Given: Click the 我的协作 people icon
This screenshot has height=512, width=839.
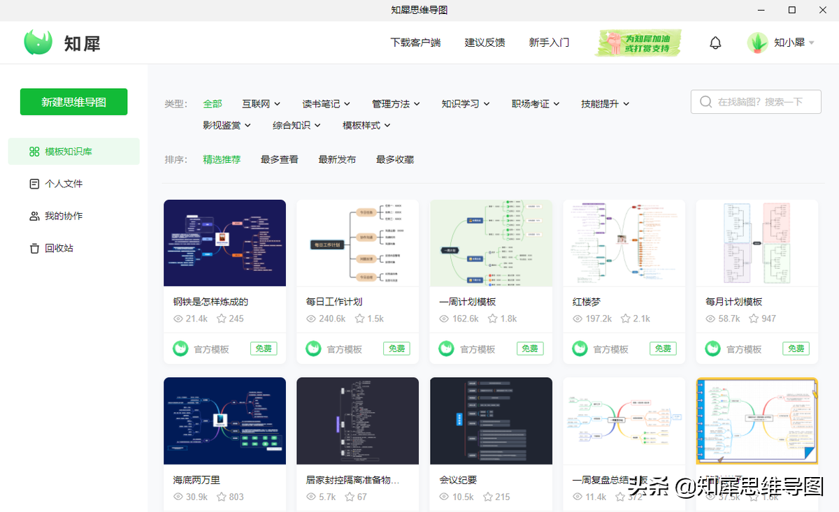Looking at the screenshot, I should tap(34, 216).
